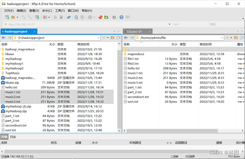This screenshot has width=245, height=159.
Task: Open the 查看(V) menu
Action: click(x=34, y=11)
